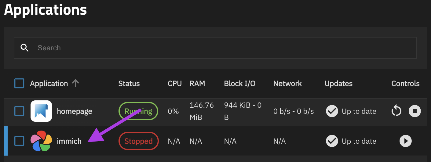This screenshot has height=162, width=431.
Task: Click immich's update checkmark icon
Action: 332,141
